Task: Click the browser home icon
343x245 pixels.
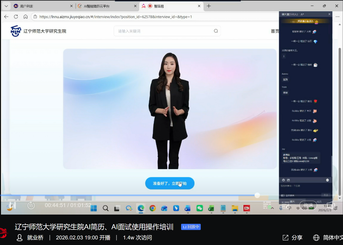Action: (25, 17)
